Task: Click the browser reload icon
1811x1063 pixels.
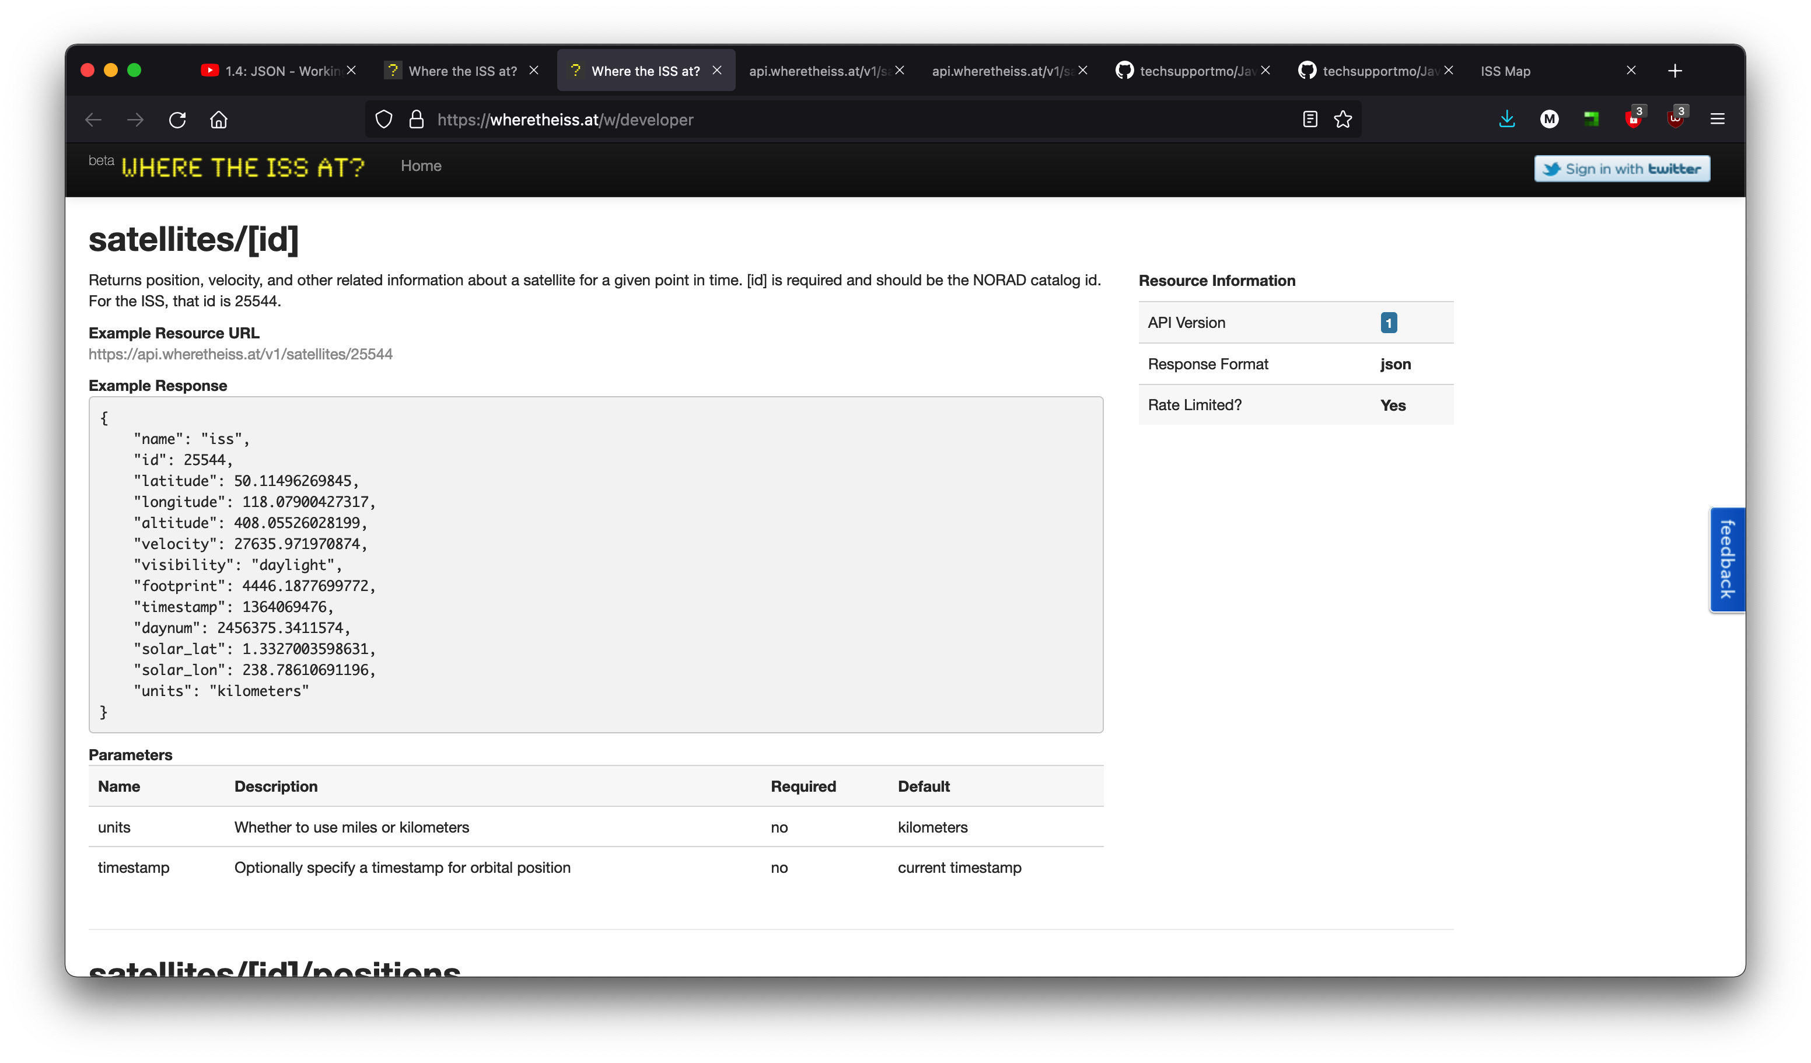Action: click(x=177, y=119)
